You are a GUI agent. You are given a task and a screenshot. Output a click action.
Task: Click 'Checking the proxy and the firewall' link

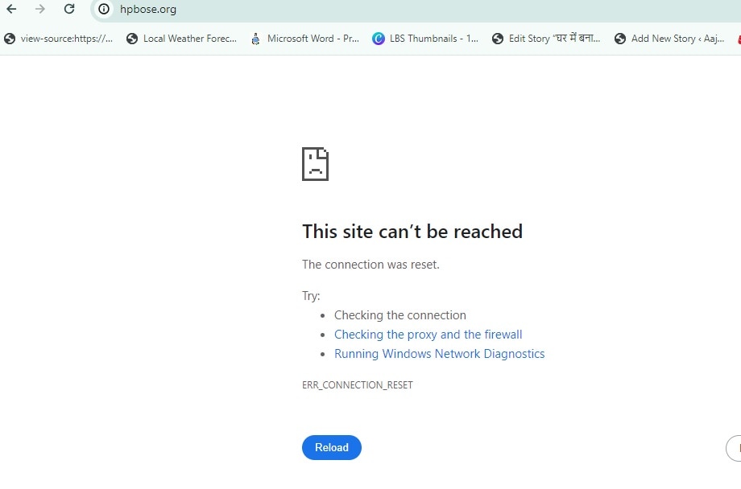point(428,335)
